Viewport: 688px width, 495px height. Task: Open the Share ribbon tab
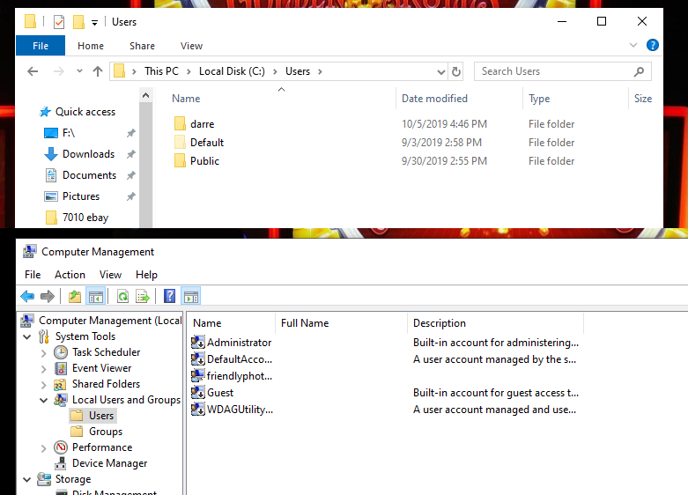142,46
